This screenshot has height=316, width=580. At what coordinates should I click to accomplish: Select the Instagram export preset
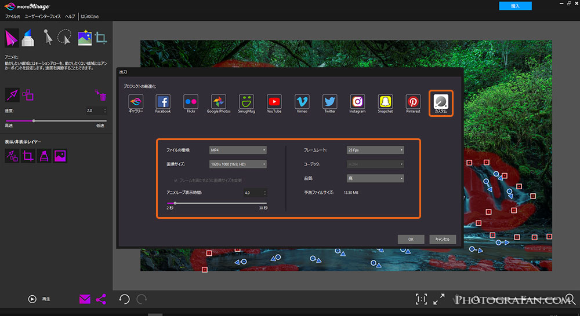(x=357, y=104)
